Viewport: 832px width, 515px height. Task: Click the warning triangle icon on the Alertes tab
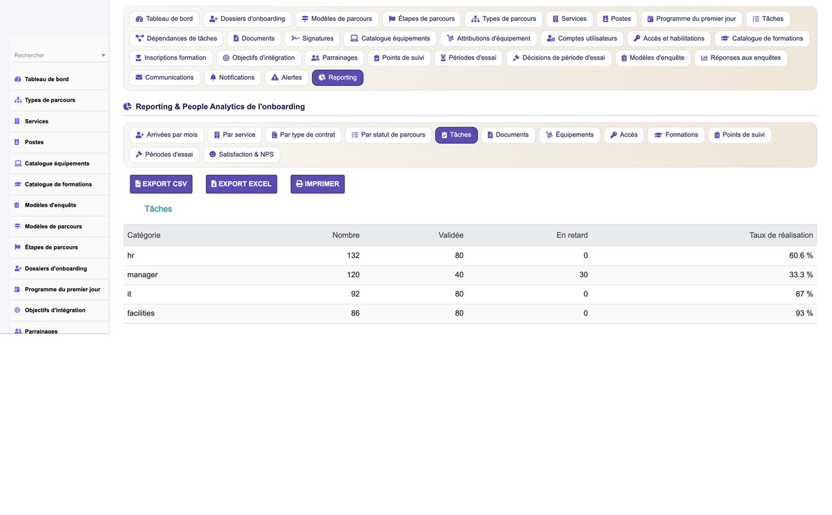275,78
